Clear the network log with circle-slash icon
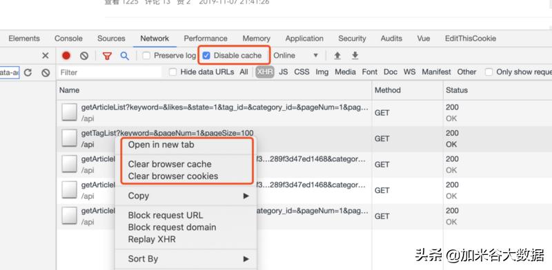The height and width of the screenshot is (270, 552). click(x=83, y=56)
